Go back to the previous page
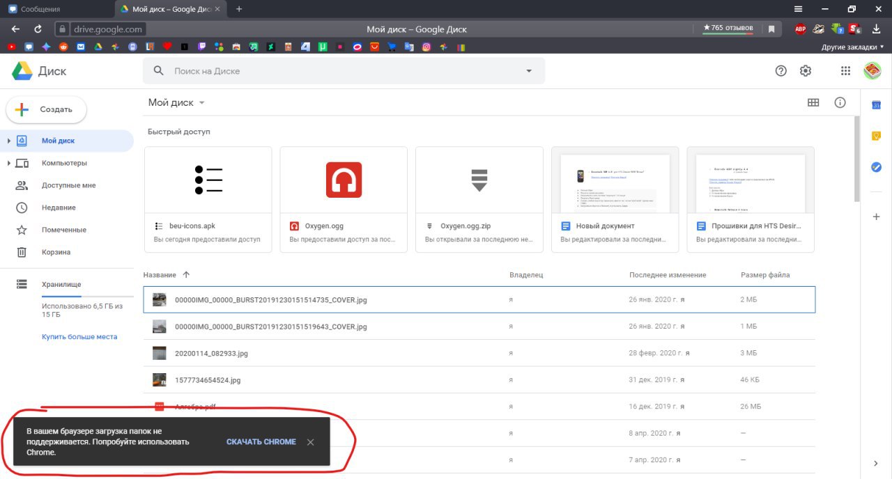The image size is (892, 479). pos(15,29)
